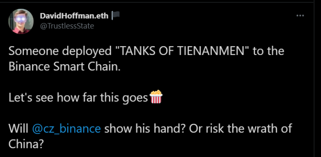Click DavidHoffman.eth's laser-eyes profile avatar
The image size is (321, 157).
(21, 21)
